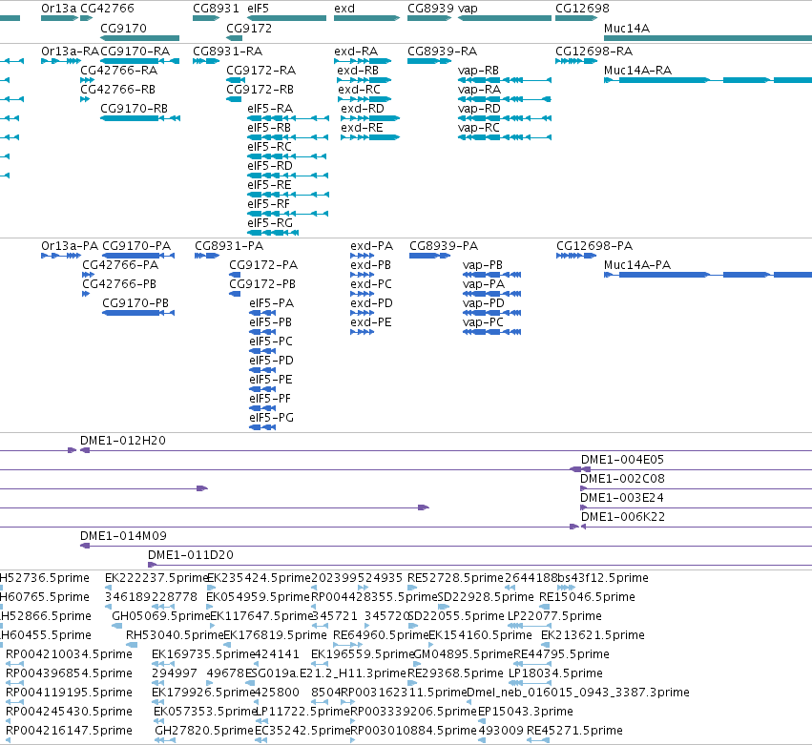Select the Or13a gene label
The width and height of the screenshot is (812, 745).
point(58,9)
